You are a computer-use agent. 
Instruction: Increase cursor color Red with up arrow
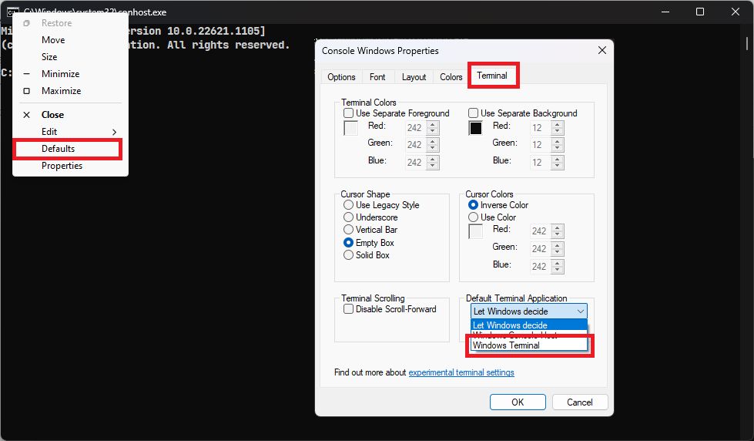[x=558, y=227]
